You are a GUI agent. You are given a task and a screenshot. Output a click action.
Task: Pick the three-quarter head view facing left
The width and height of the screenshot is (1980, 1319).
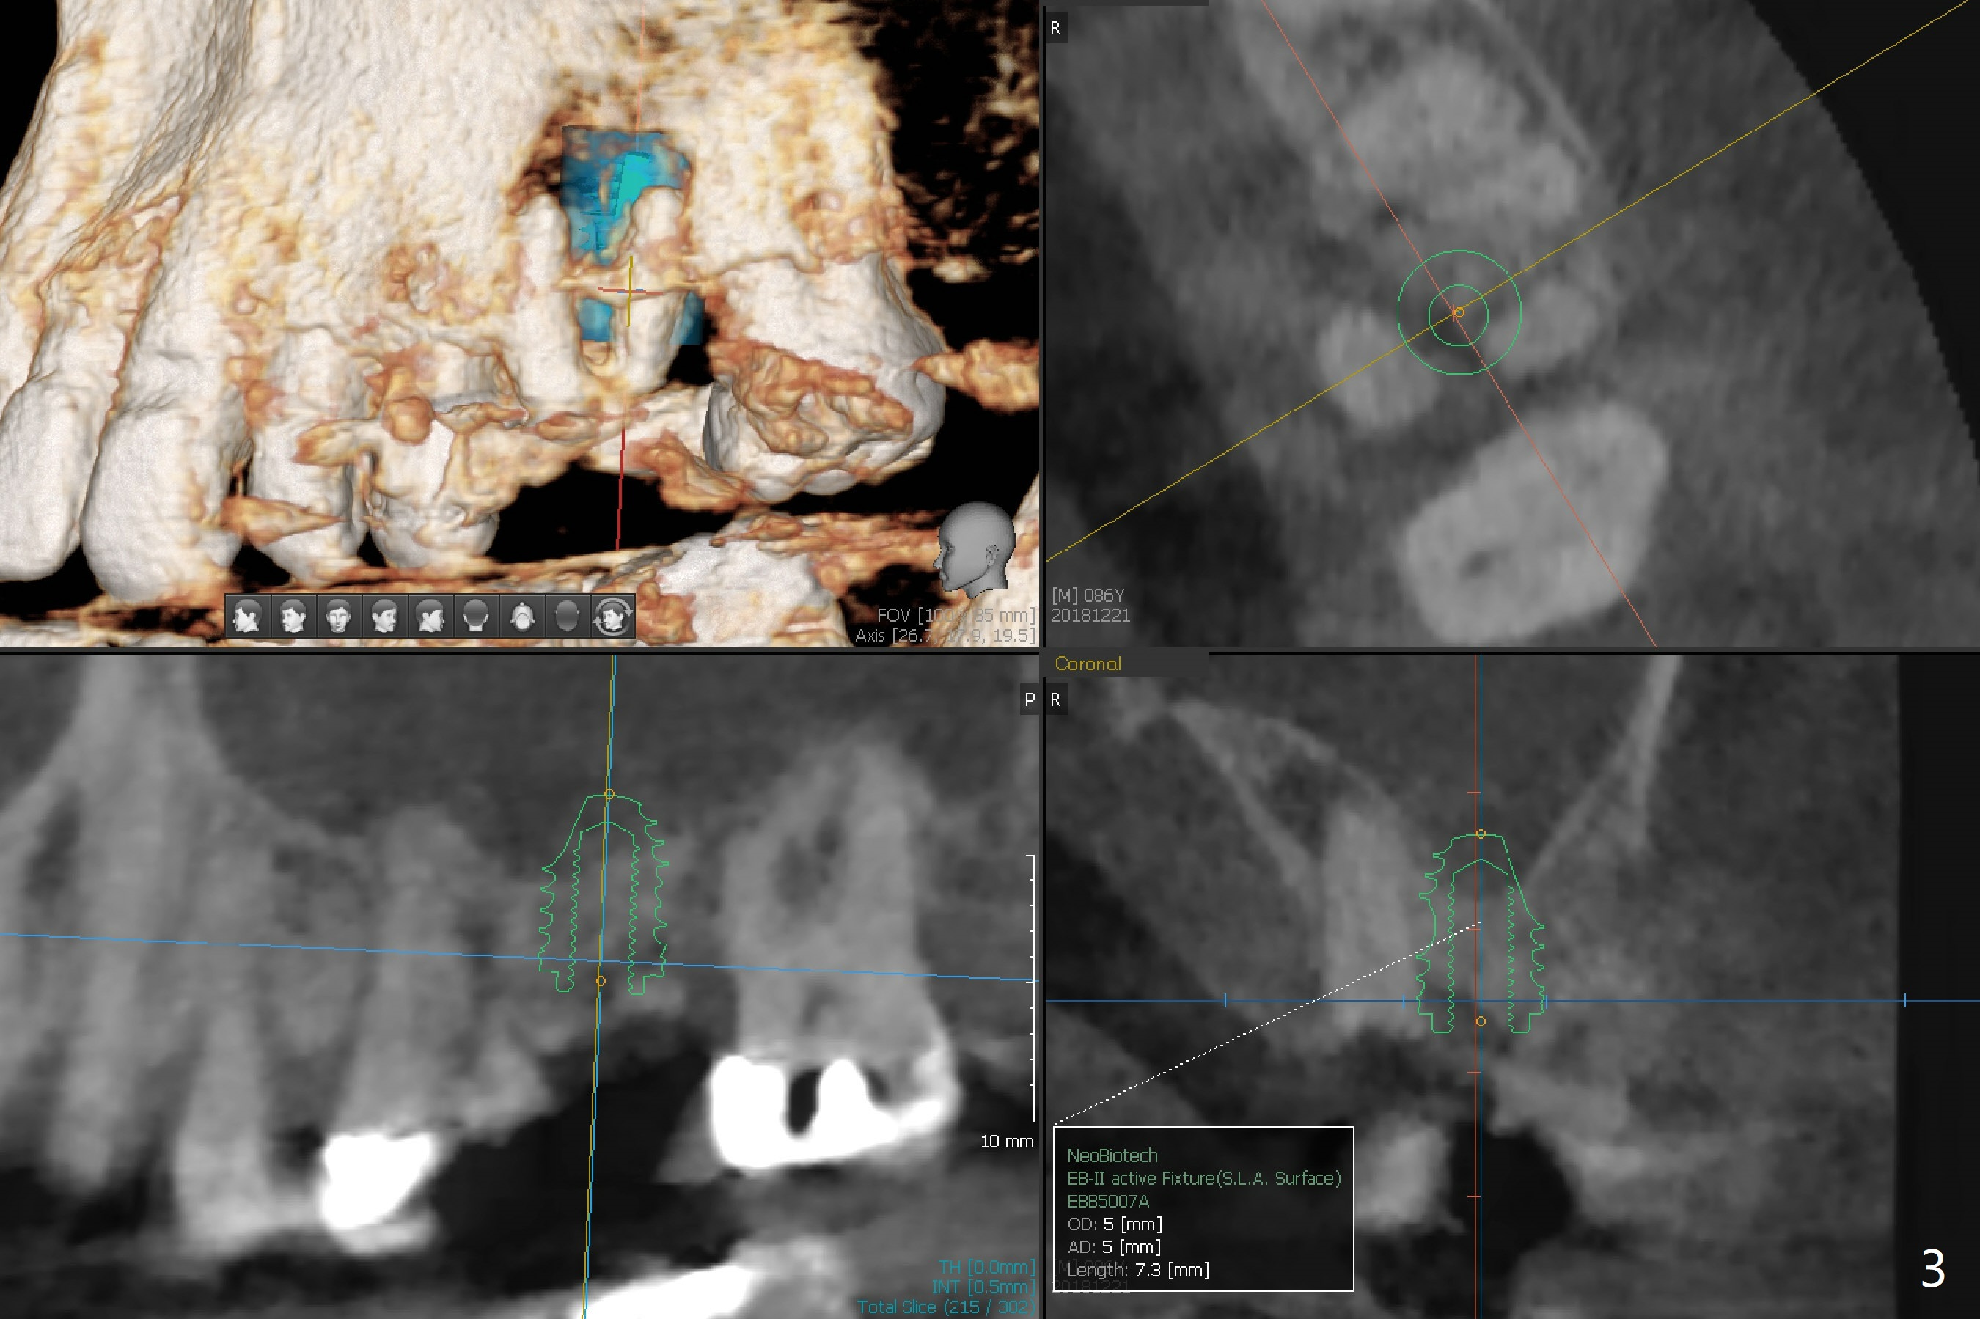[x=293, y=617]
